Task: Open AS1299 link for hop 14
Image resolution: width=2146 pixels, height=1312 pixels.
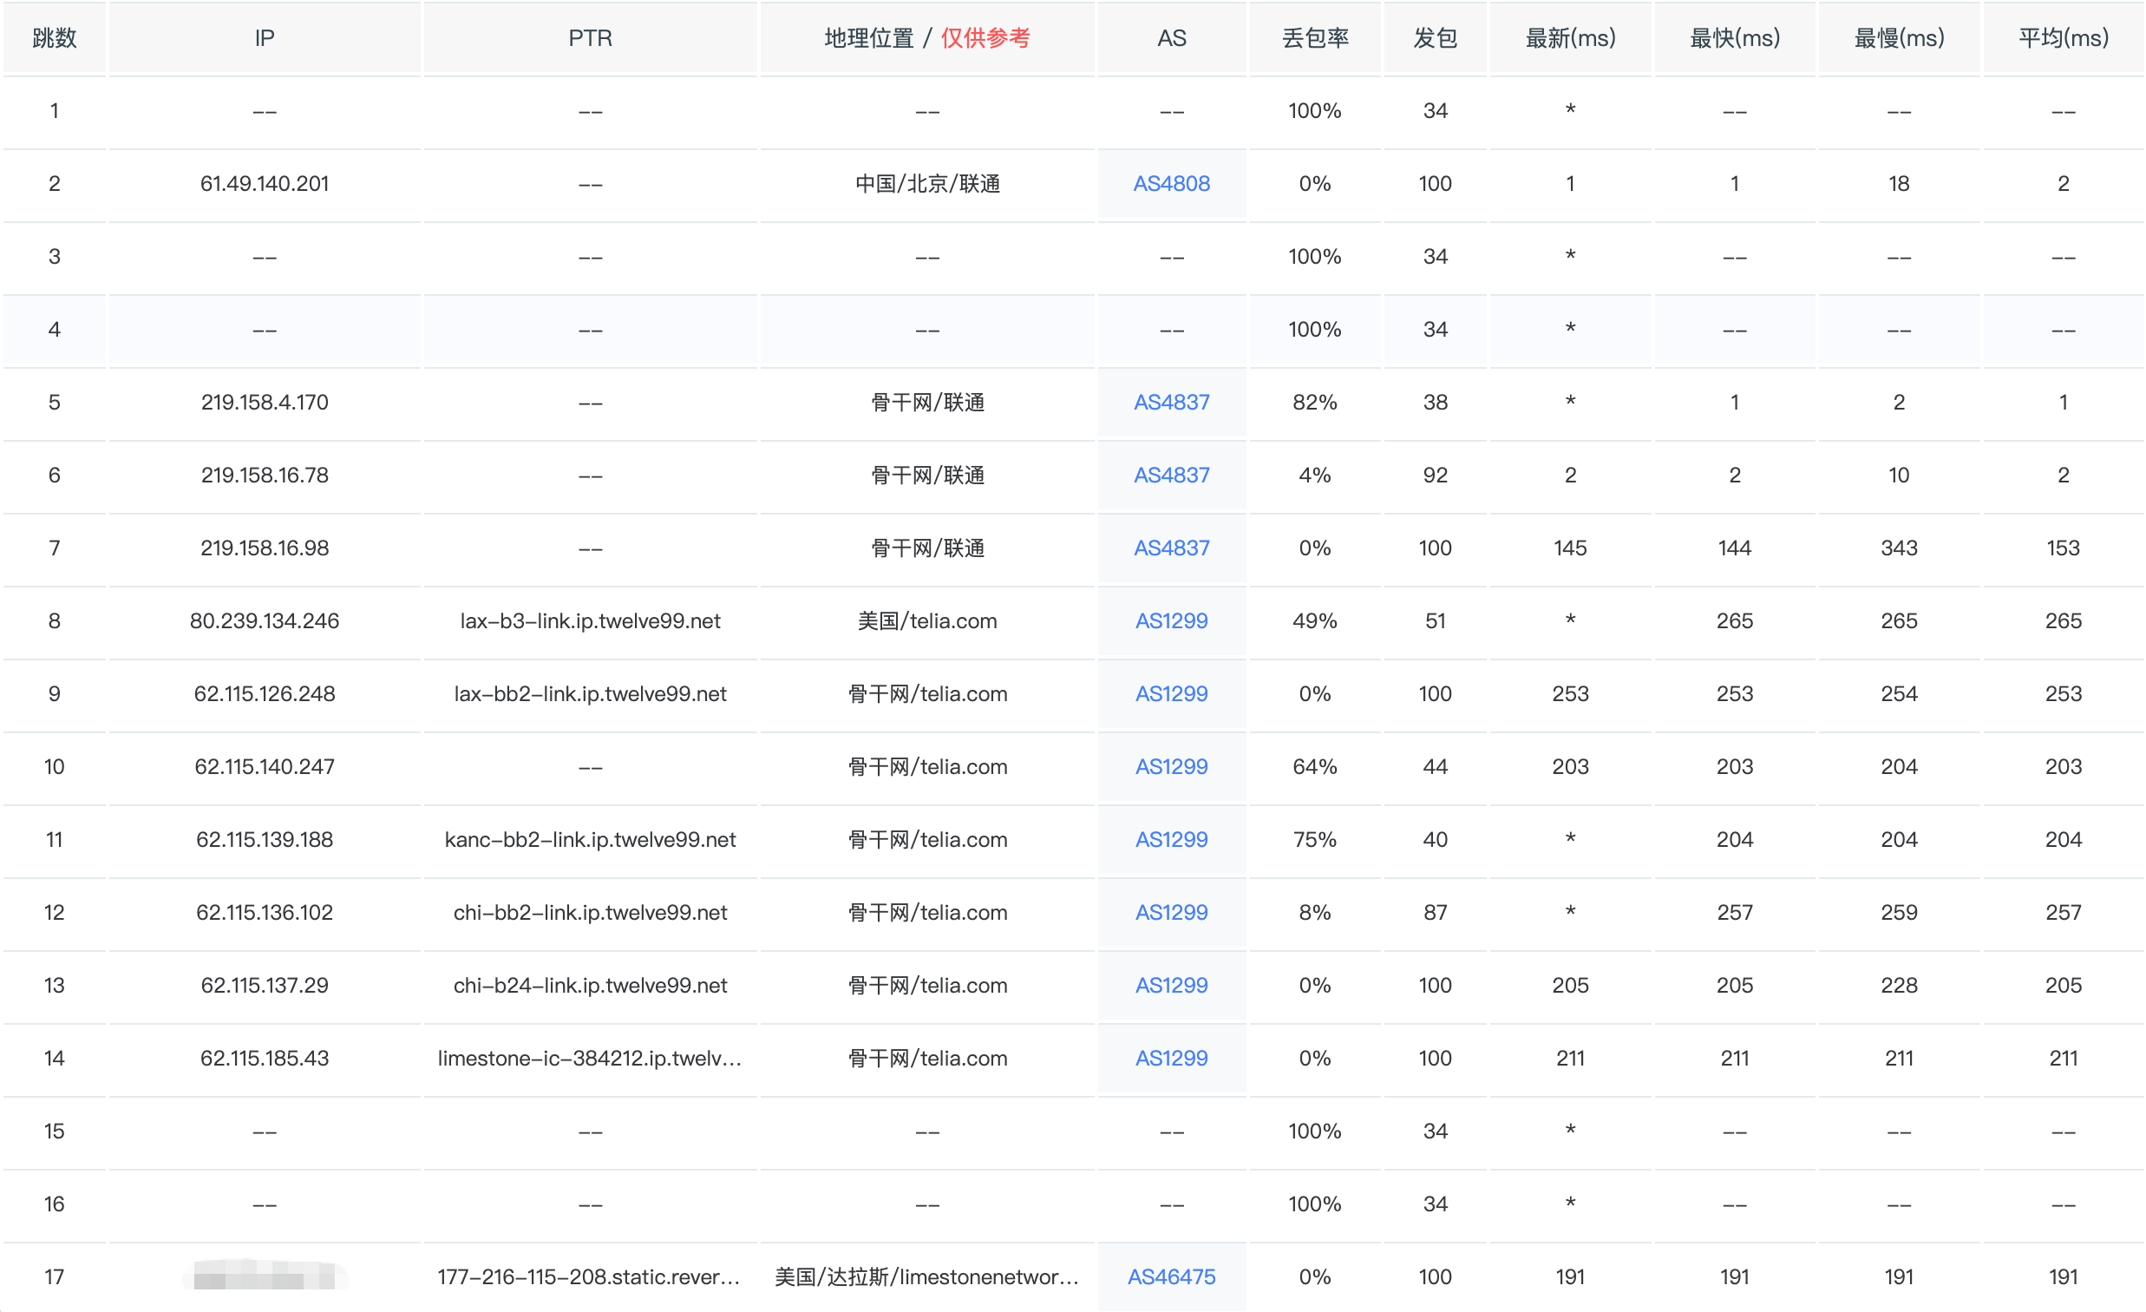Action: (1171, 1059)
